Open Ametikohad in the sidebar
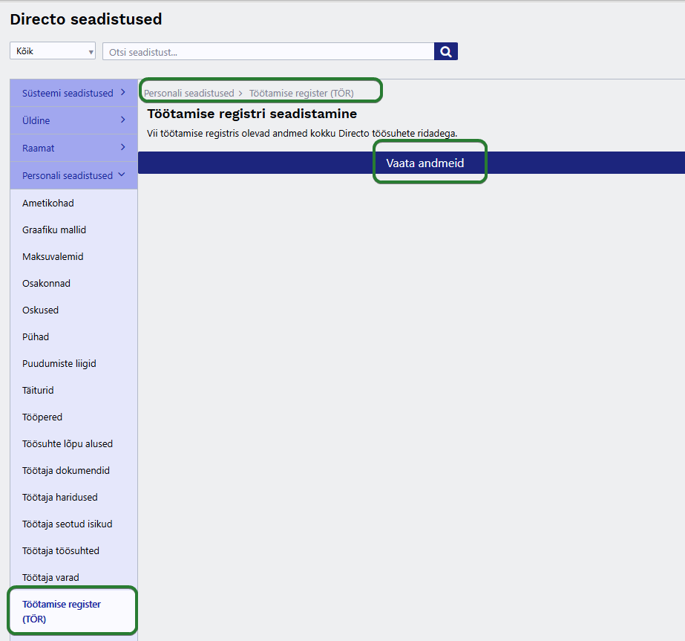685x641 pixels. coord(48,203)
